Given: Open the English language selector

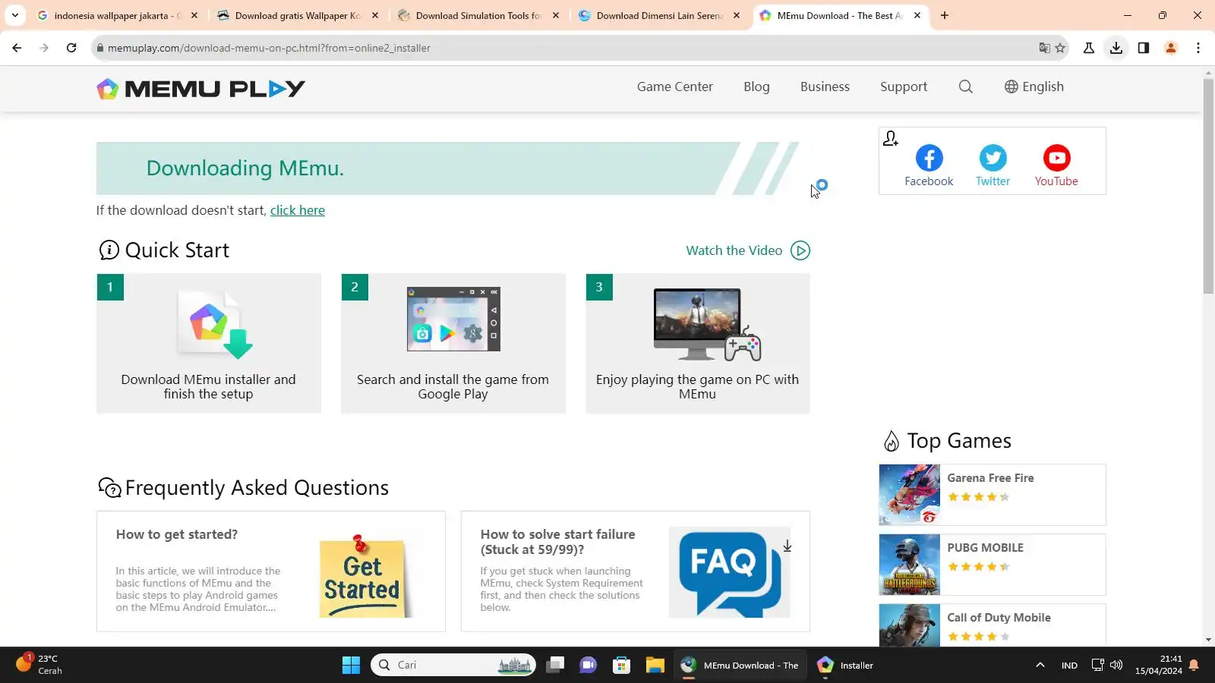Looking at the screenshot, I should 1034,87.
